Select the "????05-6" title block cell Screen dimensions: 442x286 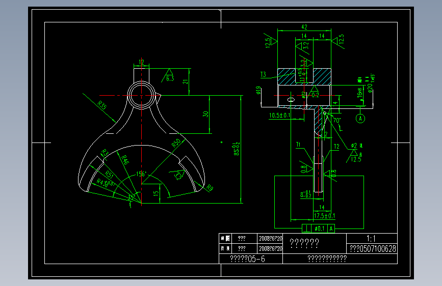251,259
